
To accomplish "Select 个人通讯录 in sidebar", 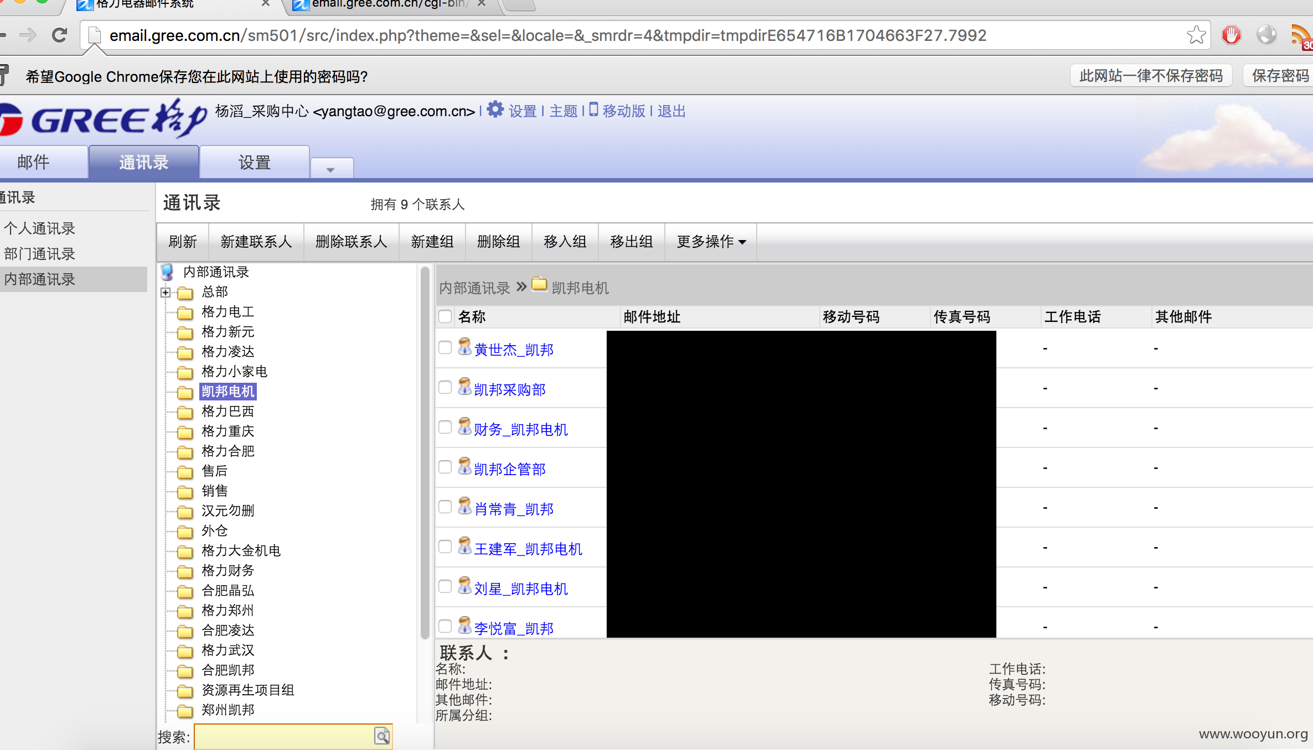I will click(39, 228).
